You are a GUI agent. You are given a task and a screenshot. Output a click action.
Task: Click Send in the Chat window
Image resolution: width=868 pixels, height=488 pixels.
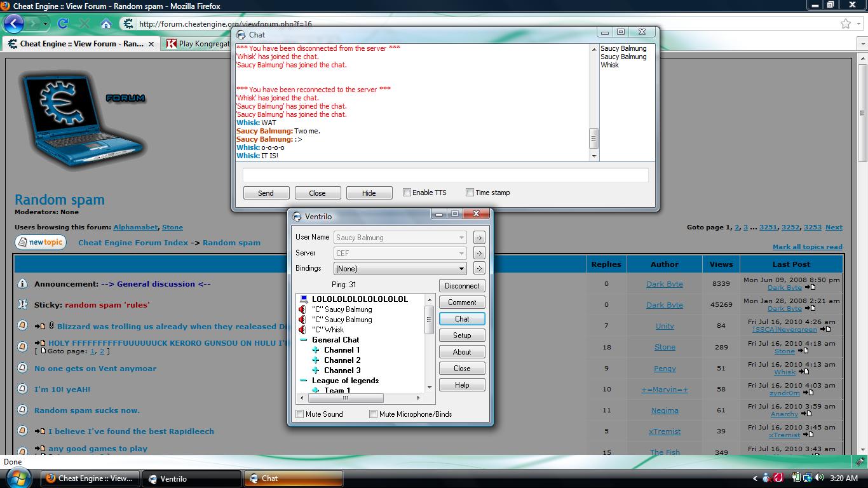coord(266,193)
